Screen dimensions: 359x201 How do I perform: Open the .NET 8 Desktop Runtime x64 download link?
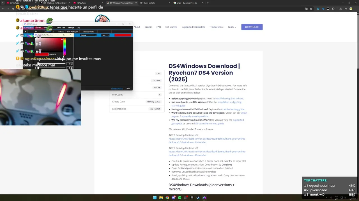tap(207, 140)
